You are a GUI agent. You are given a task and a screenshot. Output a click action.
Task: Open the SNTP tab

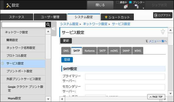(102, 51)
